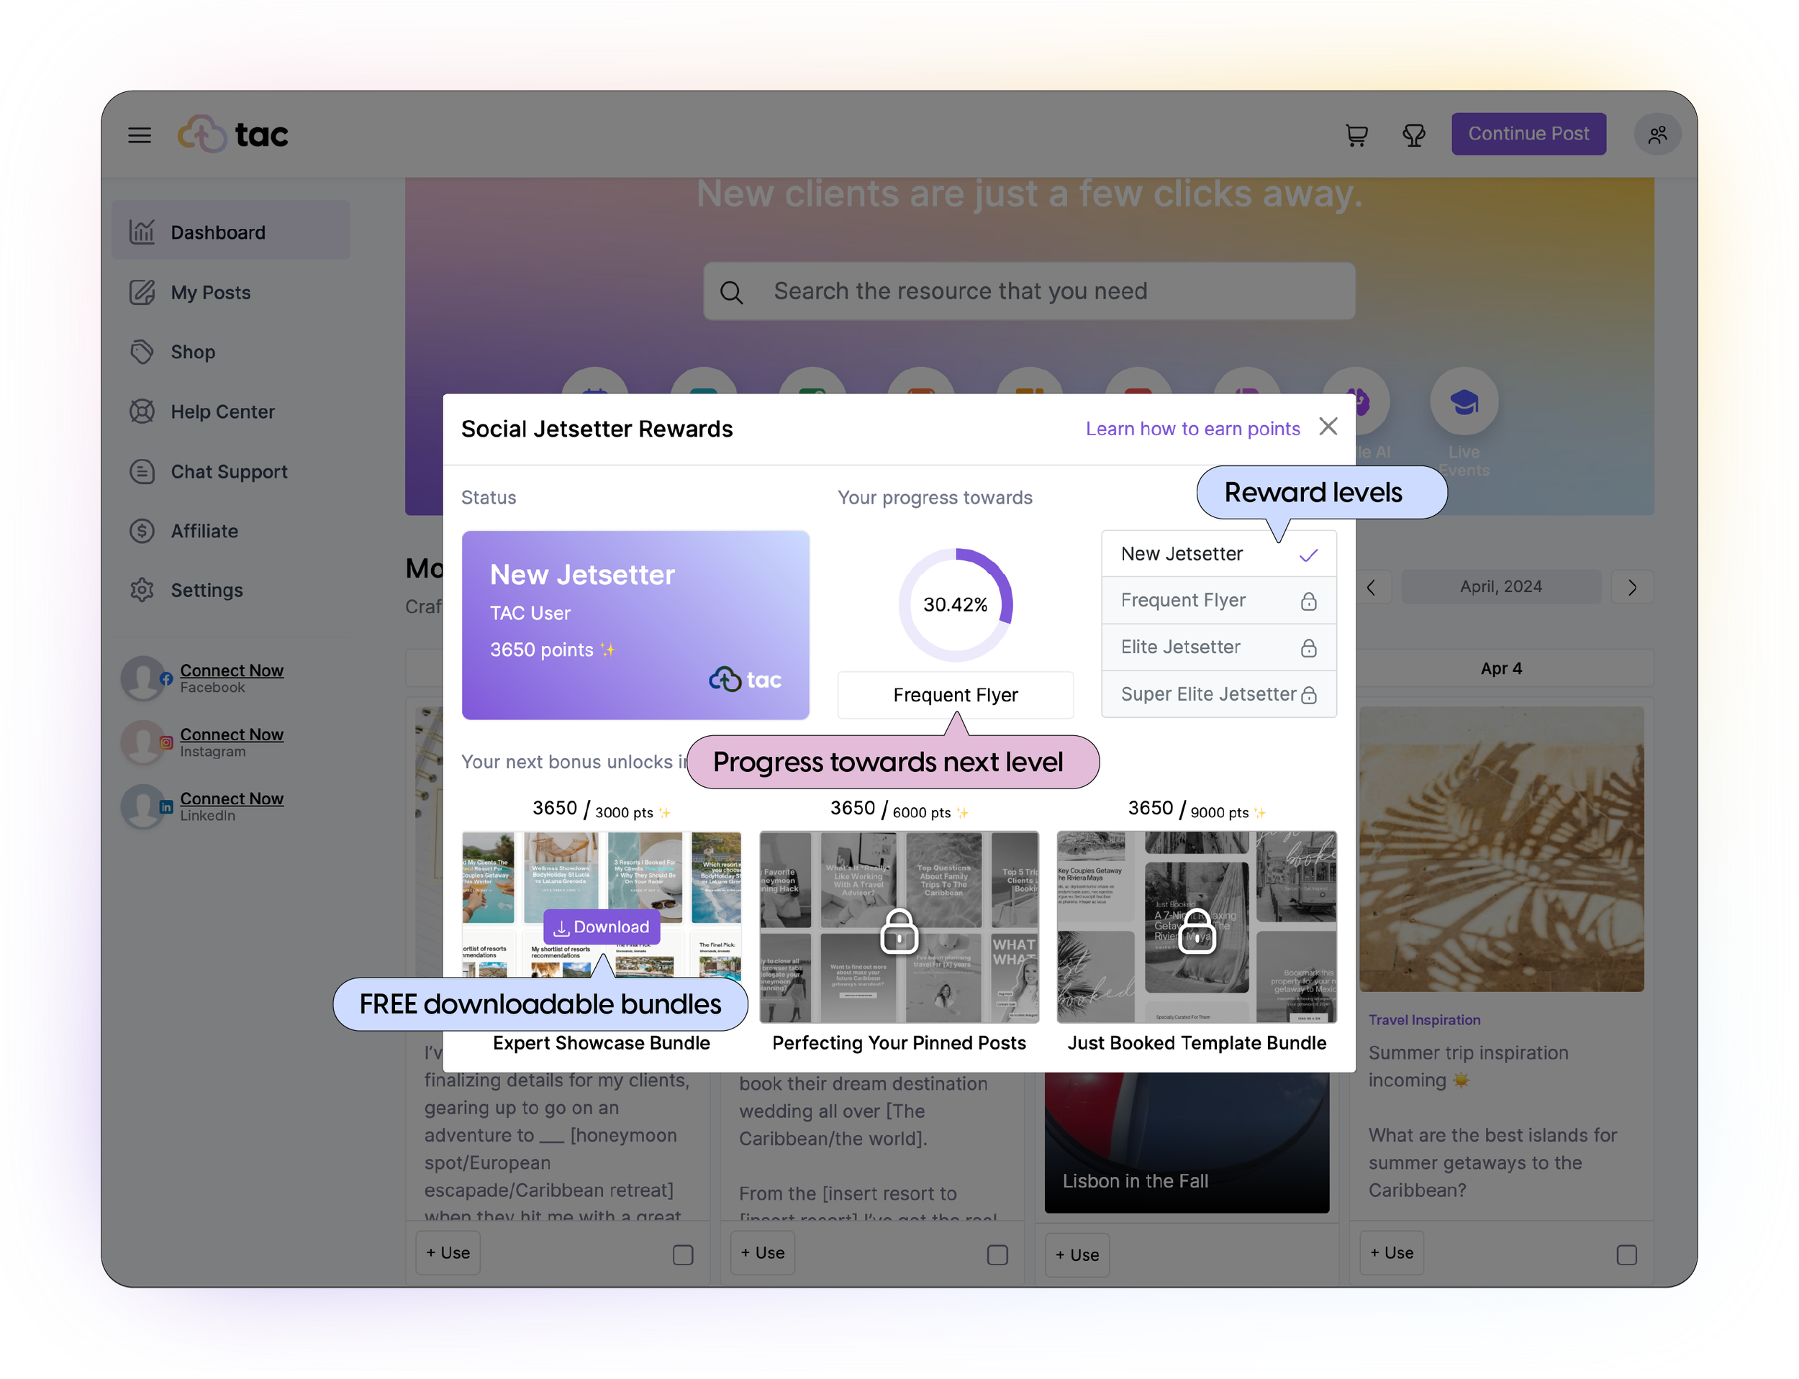Go to next month with right chevron
1799x1379 pixels.
[x=1631, y=587]
